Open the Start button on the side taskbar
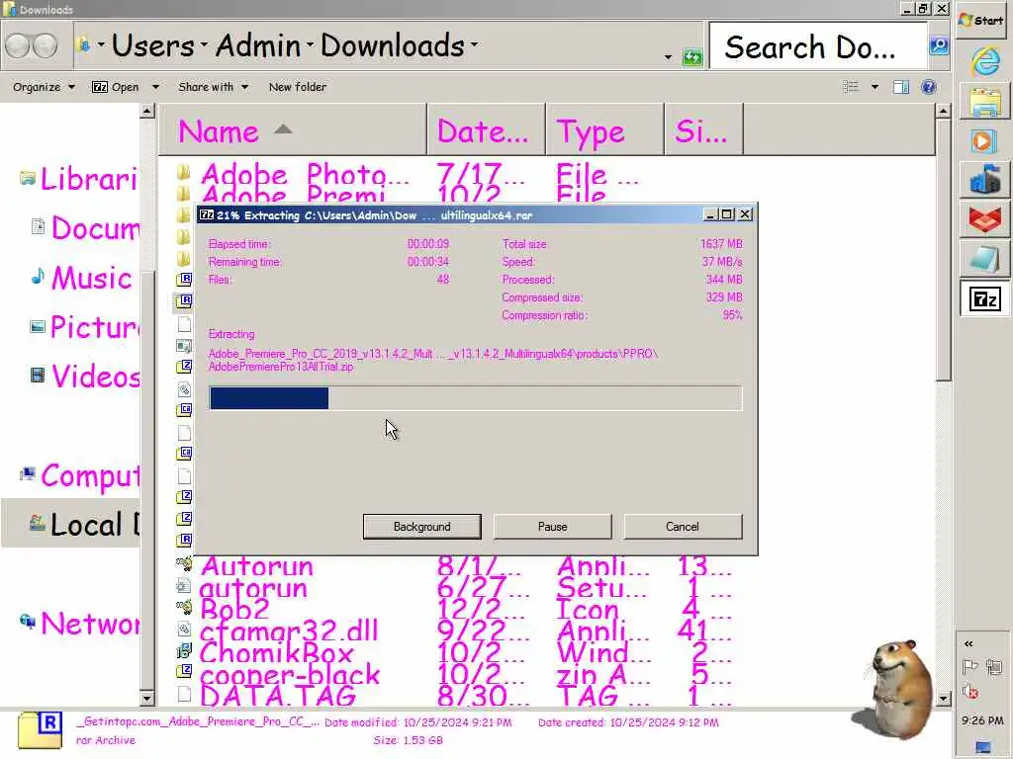 coord(981,21)
